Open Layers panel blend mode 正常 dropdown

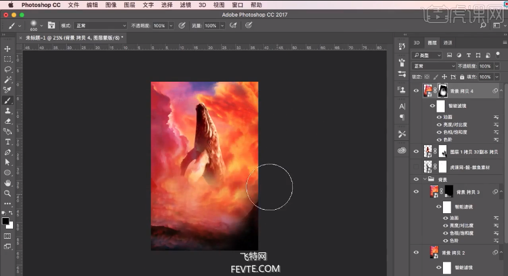click(434, 66)
